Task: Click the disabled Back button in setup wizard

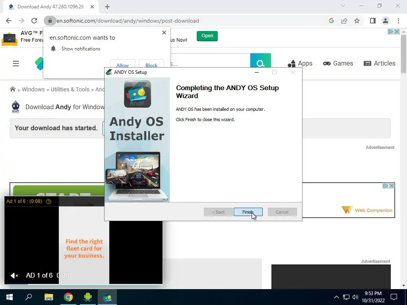Action: 218,212
